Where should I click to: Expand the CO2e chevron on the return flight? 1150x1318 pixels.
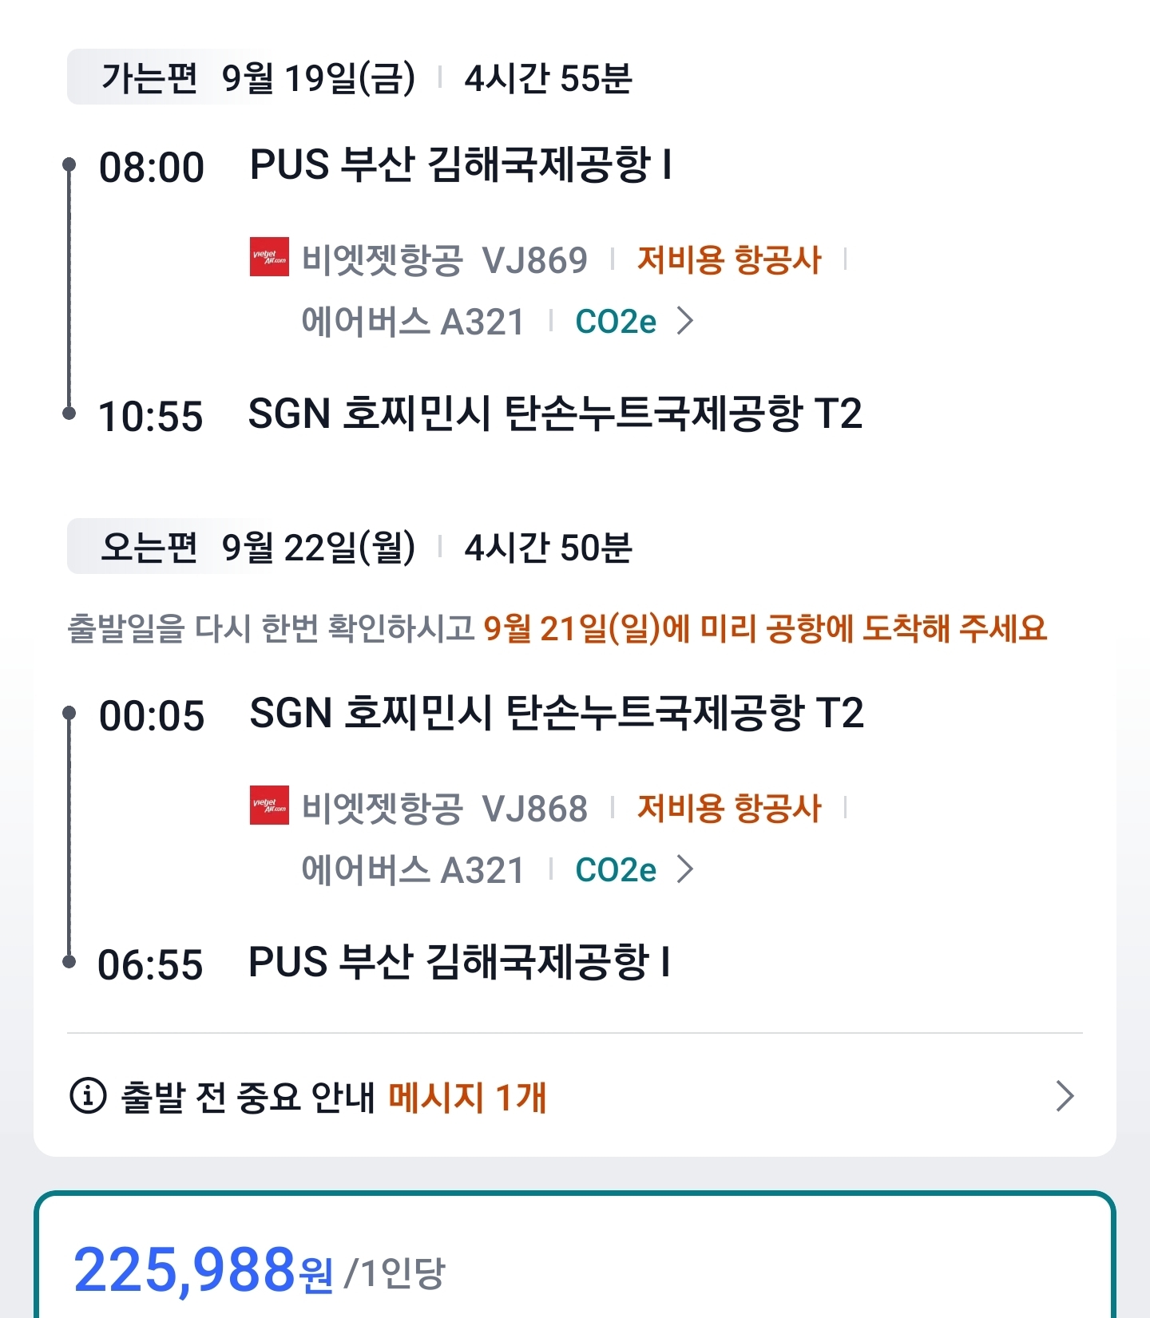(685, 869)
